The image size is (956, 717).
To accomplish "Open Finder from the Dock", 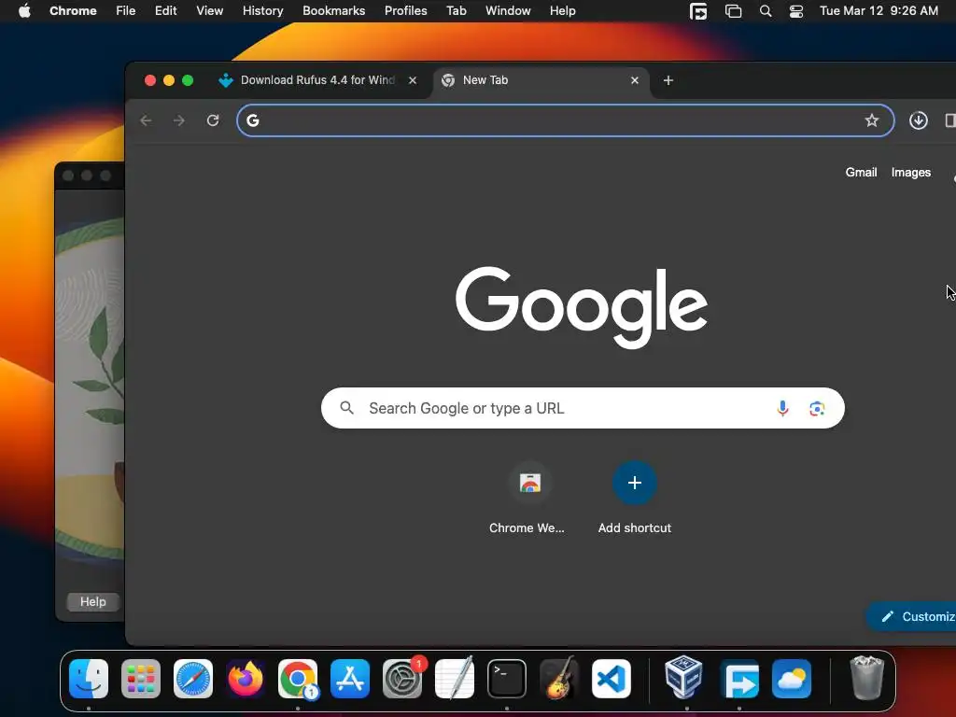I will pos(89,679).
